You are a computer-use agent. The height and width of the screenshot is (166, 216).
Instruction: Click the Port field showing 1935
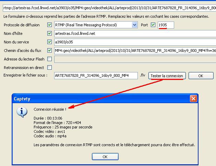pos(166,25)
